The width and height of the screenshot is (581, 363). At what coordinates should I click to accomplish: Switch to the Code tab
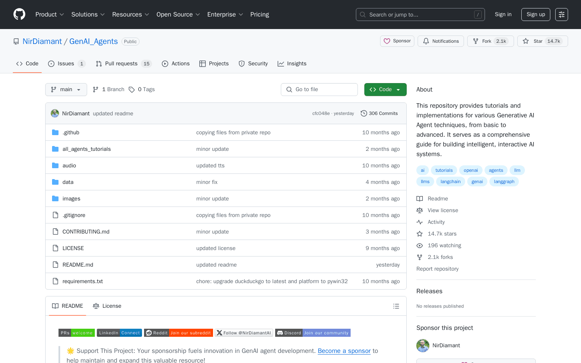27,64
